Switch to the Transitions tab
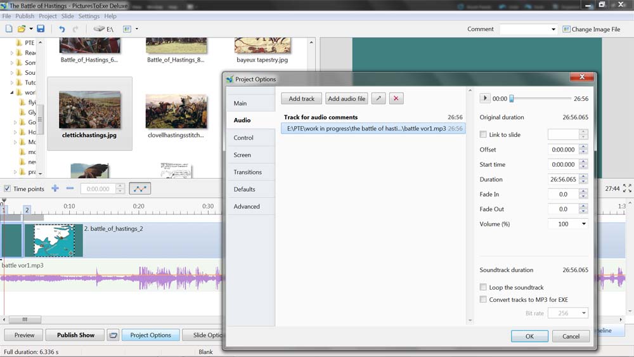The width and height of the screenshot is (634, 357). click(248, 172)
